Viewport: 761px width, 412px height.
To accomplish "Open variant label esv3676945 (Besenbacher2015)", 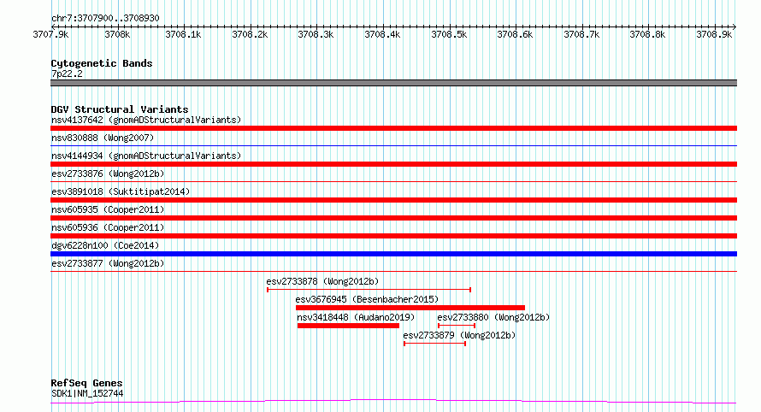I will click(x=367, y=299).
